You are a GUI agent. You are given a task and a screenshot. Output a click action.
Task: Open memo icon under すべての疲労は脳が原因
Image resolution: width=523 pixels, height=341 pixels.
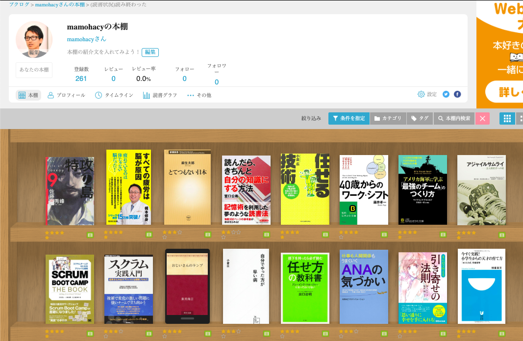(x=149, y=235)
